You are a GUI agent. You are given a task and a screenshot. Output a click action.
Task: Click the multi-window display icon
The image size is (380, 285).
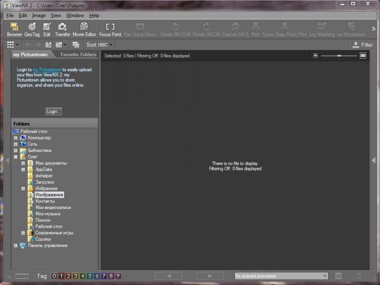(x=76, y=45)
